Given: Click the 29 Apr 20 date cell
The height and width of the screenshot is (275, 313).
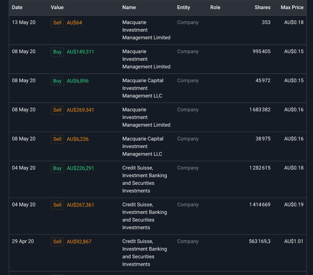Looking at the screenshot, I should 23,241.
